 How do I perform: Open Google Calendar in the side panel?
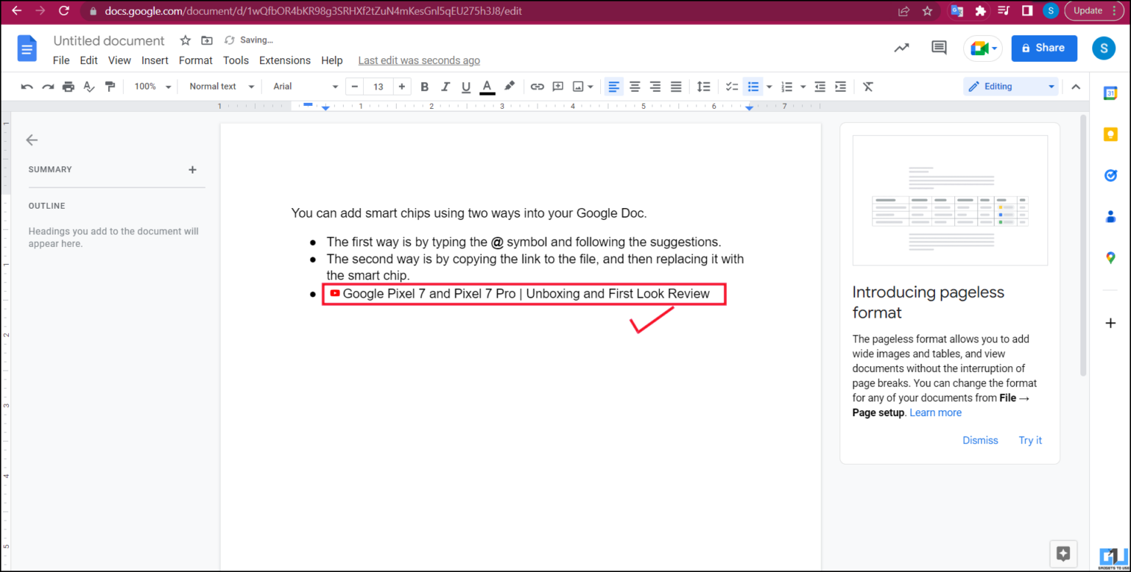[x=1111, y=93]
